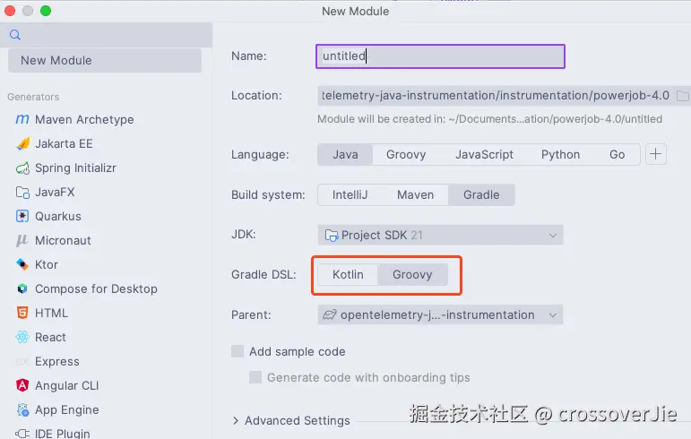This screenshot has width=691, height=439.
Task: Click the Project SDK folder icon
Action: point(332,236)
